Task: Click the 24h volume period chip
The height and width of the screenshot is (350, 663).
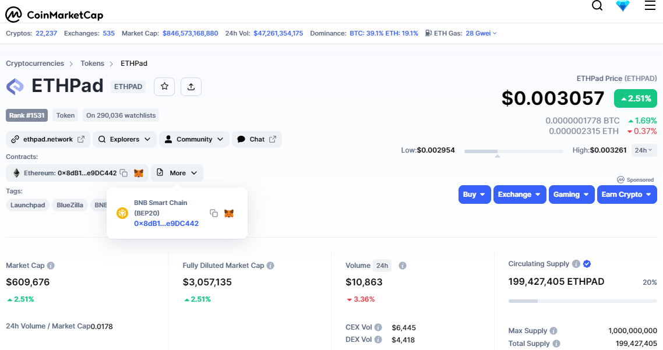Action: click(382, 266)
